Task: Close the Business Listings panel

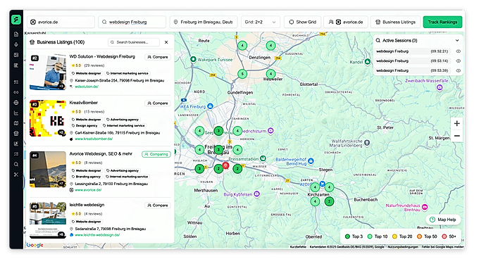Action: [166, 42]
